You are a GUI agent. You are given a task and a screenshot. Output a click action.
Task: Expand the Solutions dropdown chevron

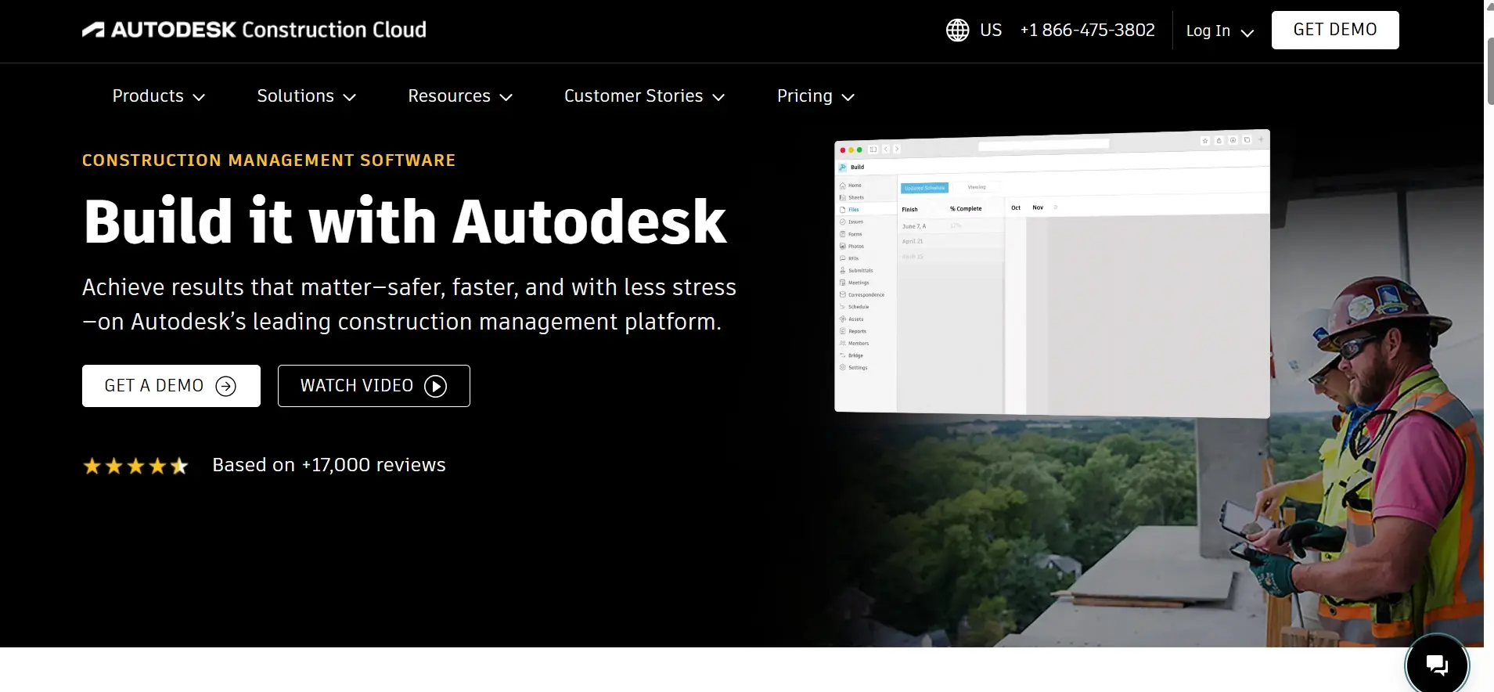(x=350, y=97)
